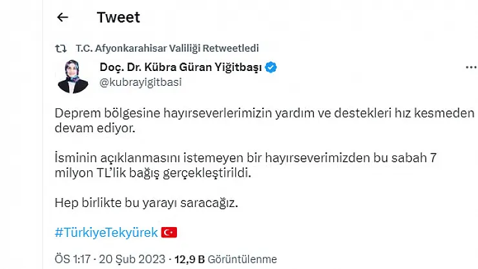Click the words "Deprem bölgesine" in tweet
This screenshot has height=269, width=478.
pos(97,114)
